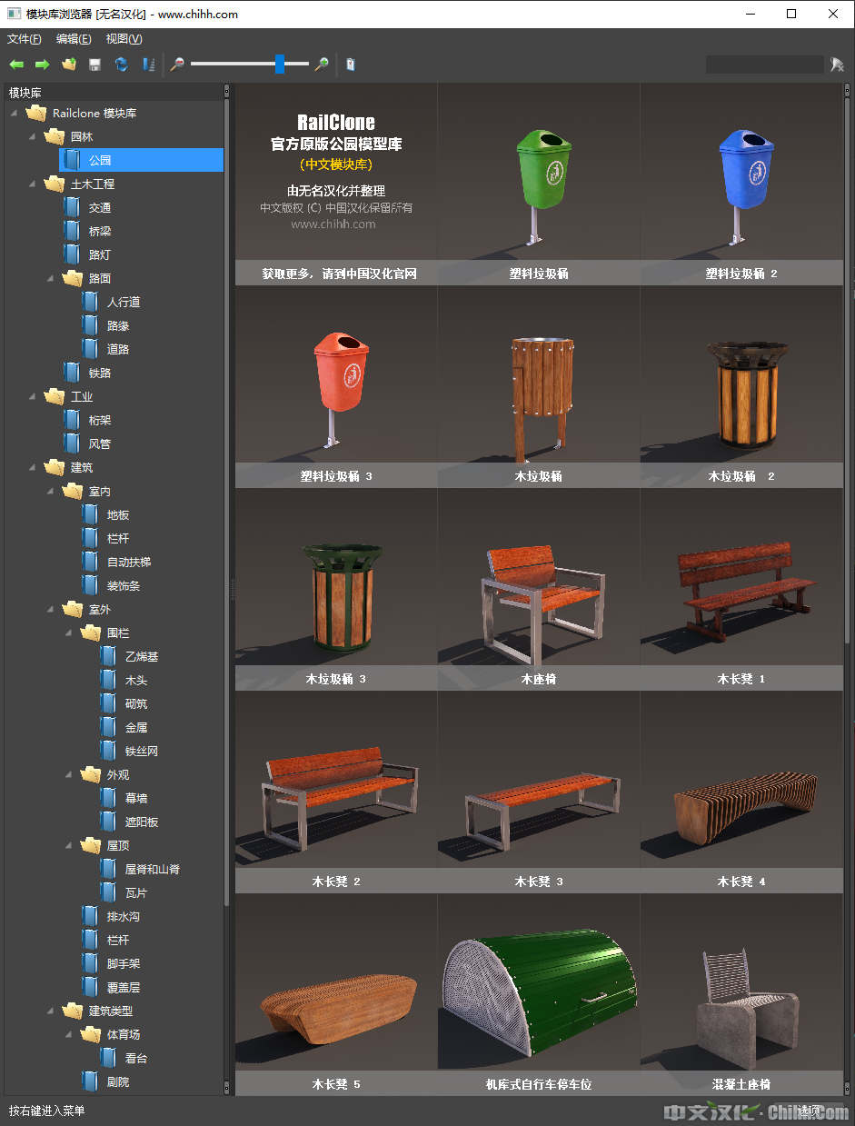Collapse the 园林 folder in the tree
This screenshot has width=855, height=1126.
[33, 136]
